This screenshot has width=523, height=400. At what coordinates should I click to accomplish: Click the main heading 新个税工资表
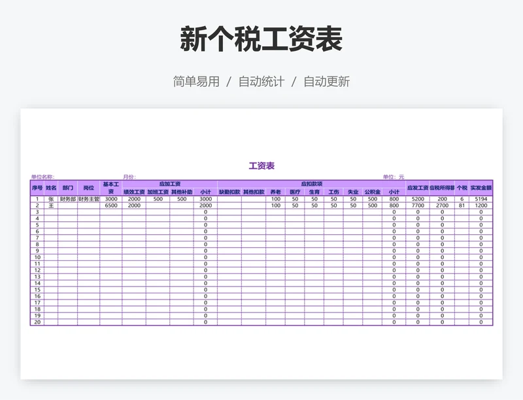tap(261, 39)
